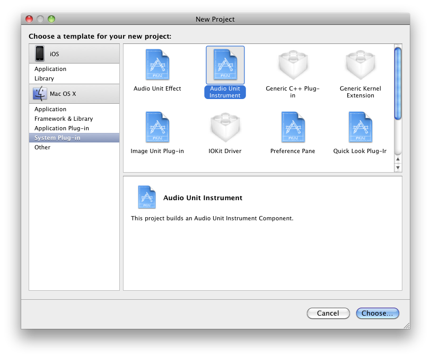The width and height of the screenshot is (431, 358).
Task: Select Mac OS X Application category
Action: tap(74, 109)
